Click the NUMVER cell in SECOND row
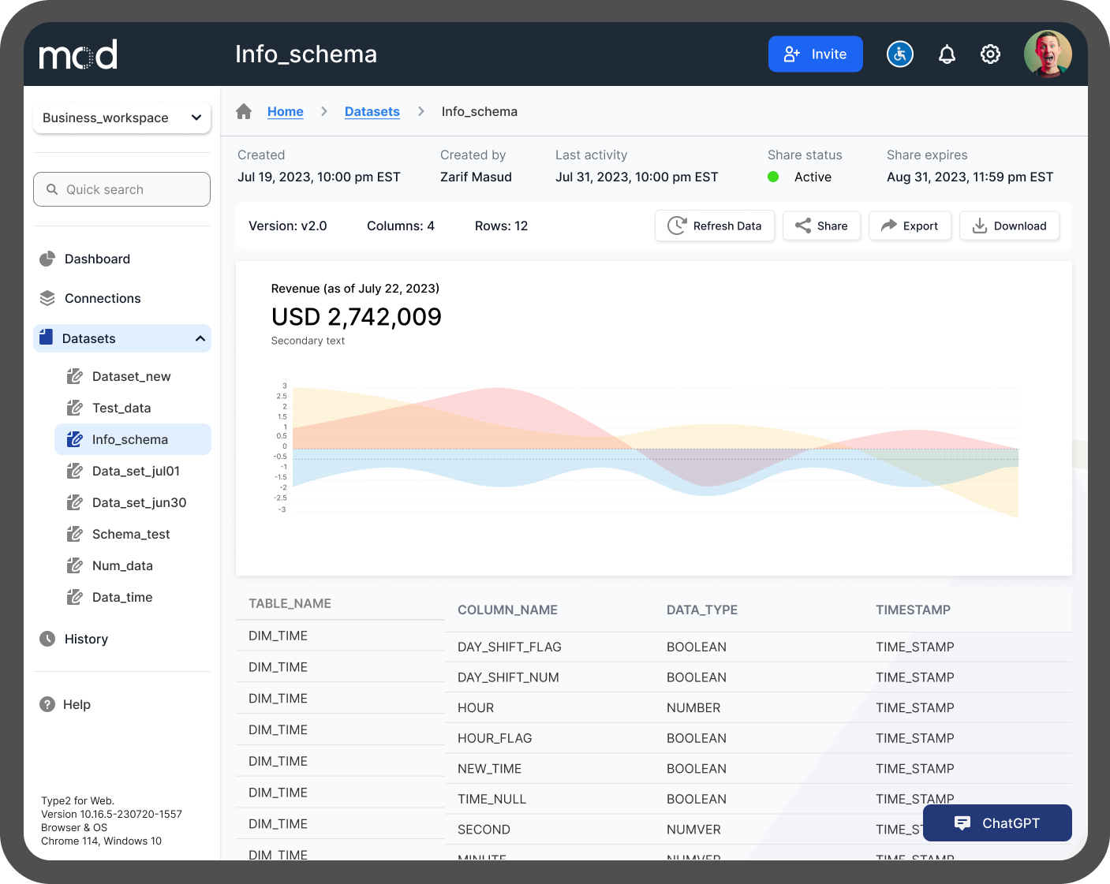 pyautogui.click(x=693, y=830)
